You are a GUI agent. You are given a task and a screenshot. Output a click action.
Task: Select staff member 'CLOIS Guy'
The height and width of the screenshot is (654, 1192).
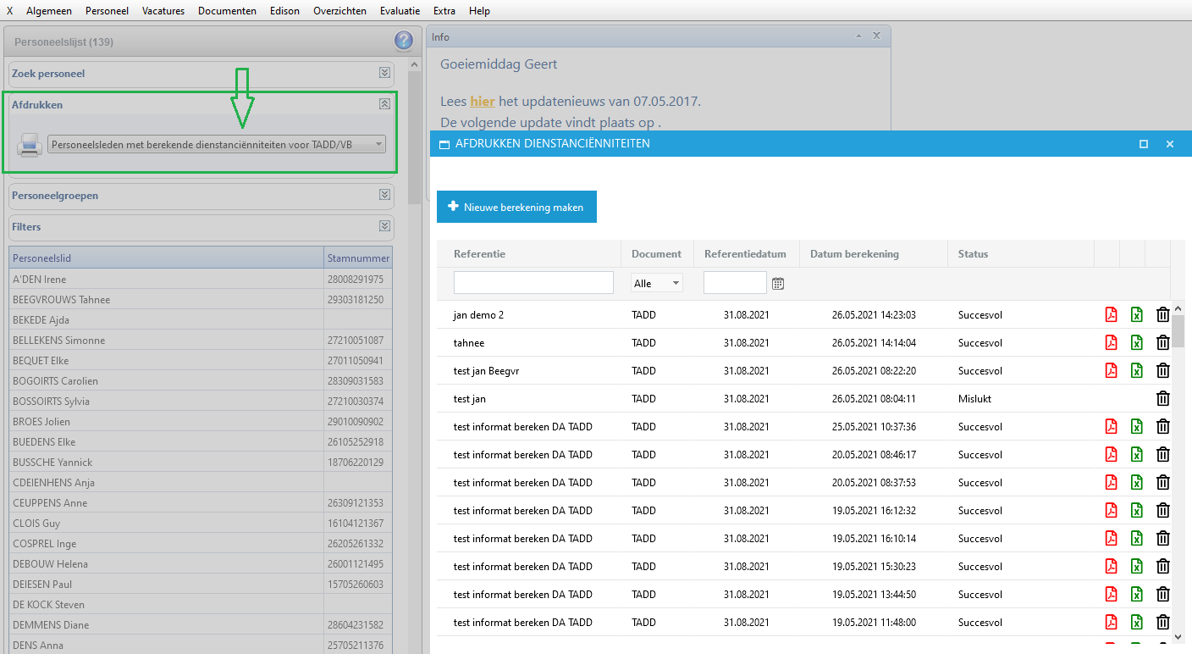pos(201,524)
